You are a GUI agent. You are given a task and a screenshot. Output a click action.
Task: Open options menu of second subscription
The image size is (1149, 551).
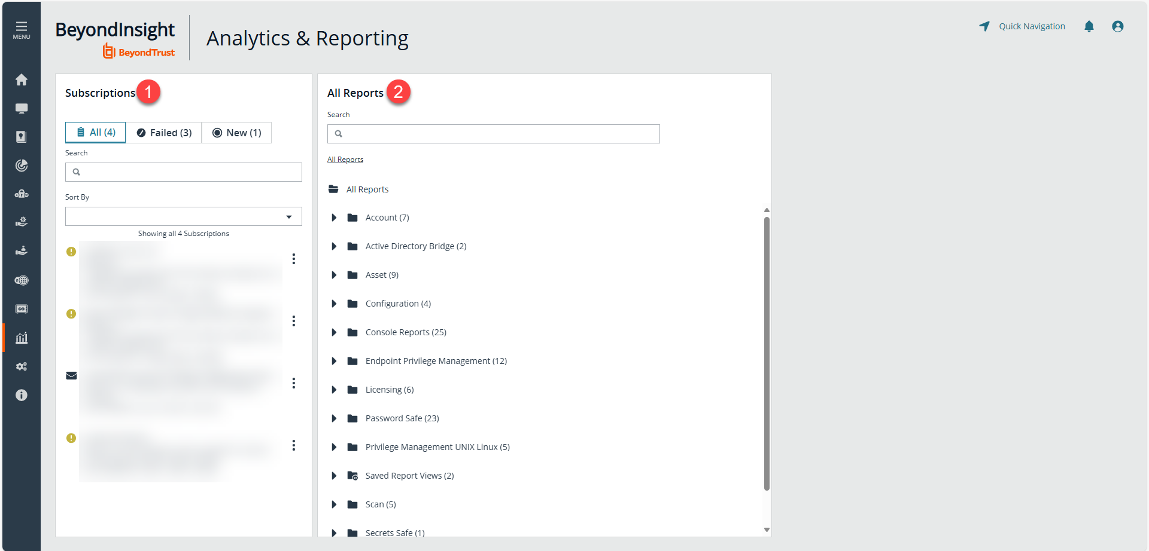(294, 321)
